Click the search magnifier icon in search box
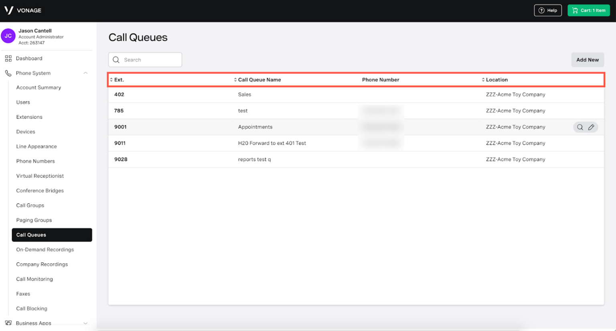Viewport: 616px width, 331px height. pos(116,60)
